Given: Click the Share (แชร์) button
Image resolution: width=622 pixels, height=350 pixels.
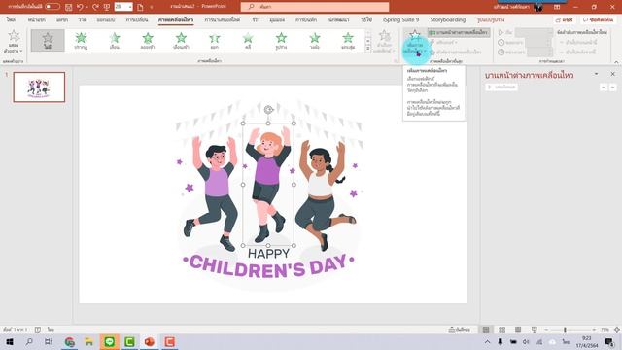Looking at the screenshot, I should pos(564,19).
